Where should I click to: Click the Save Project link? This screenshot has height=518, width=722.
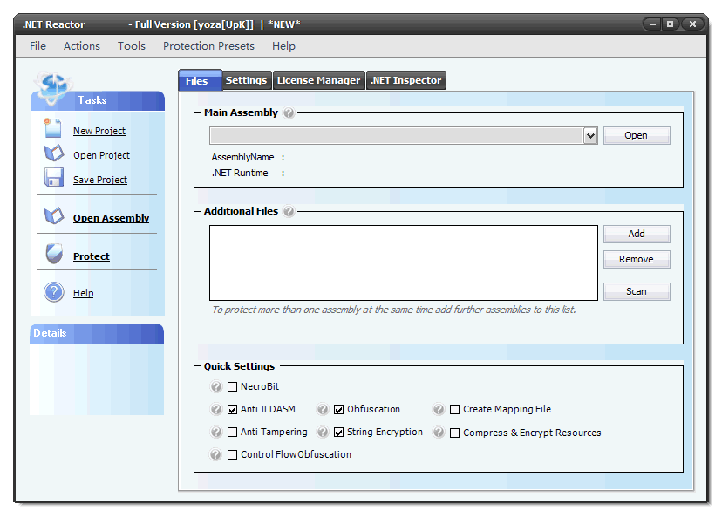click(x=100, y=180)
